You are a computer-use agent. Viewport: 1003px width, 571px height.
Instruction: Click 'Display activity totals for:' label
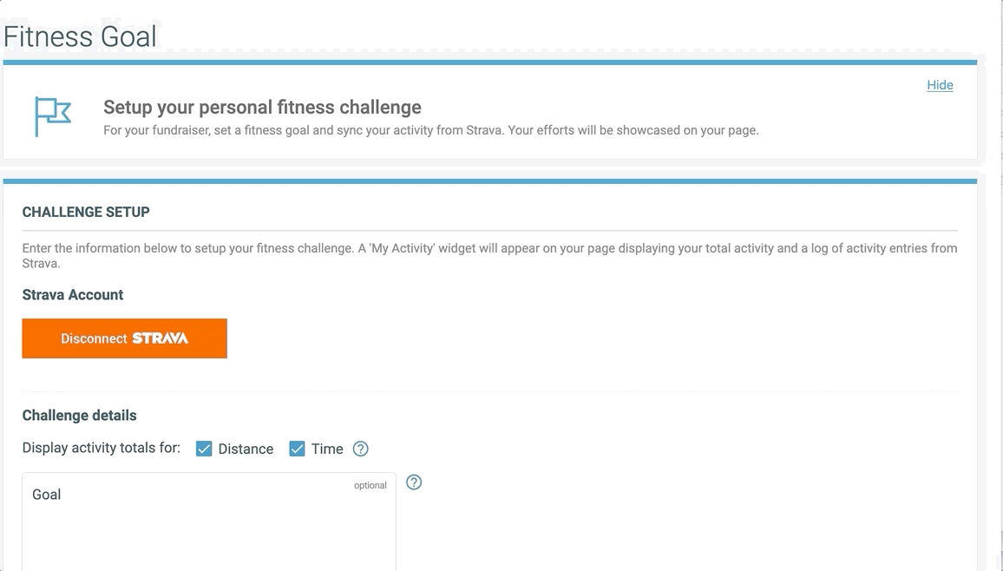tap(101, 448)
